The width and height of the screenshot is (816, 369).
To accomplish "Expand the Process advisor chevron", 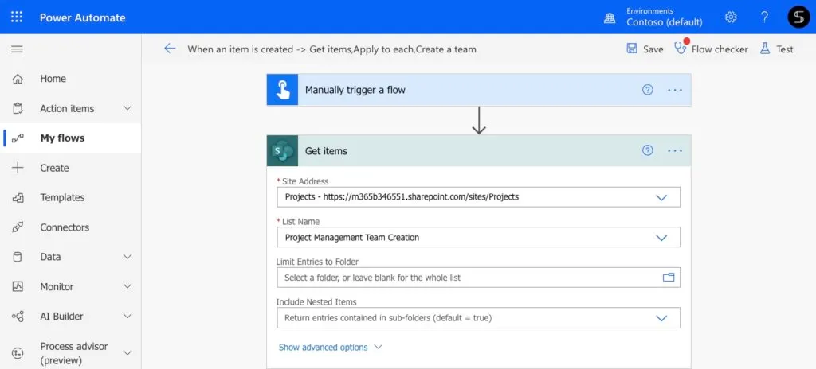I will tap(127, 353).
